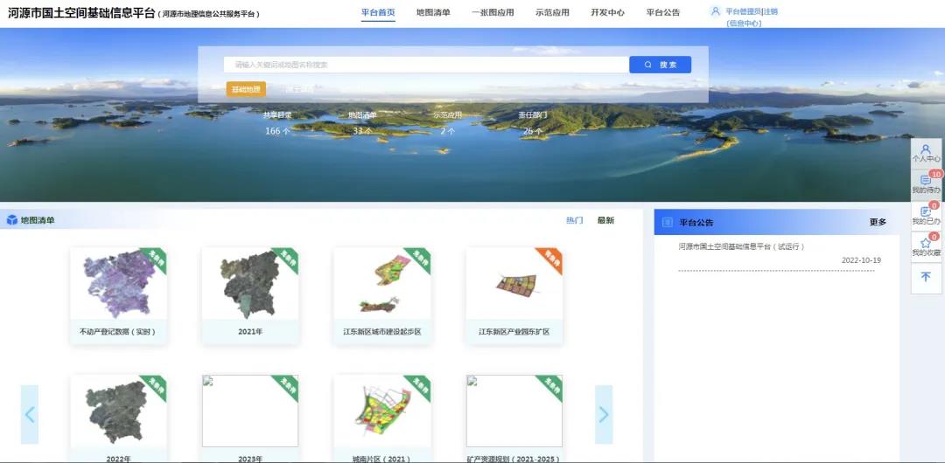Click the 示范应用 2 个 statistic
This screenshot has width=945, height=463.
coord(447,123)
